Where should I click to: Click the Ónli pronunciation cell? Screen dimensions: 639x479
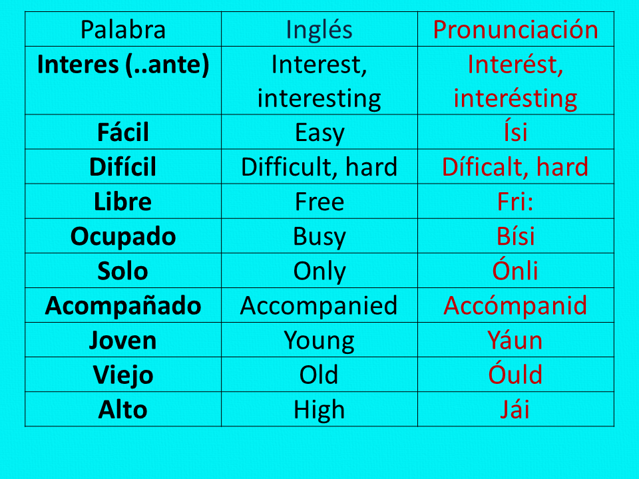tap(515, 271)
